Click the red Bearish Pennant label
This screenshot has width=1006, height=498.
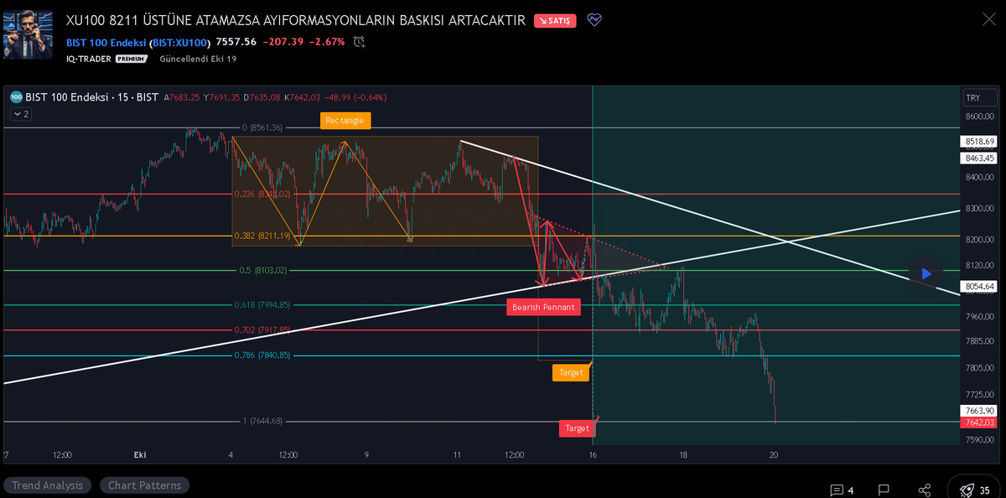pos(543,307)
